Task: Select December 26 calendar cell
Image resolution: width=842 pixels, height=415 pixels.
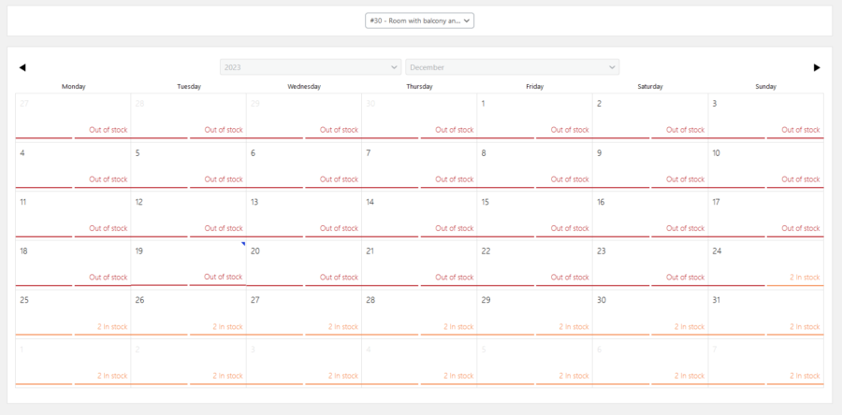Action: point(188,313)
